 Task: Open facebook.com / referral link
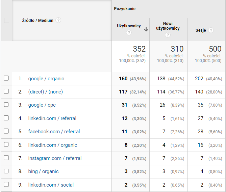coord(54,132)
